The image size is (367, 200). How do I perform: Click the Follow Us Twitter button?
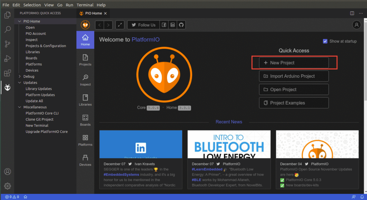[143, 25]
